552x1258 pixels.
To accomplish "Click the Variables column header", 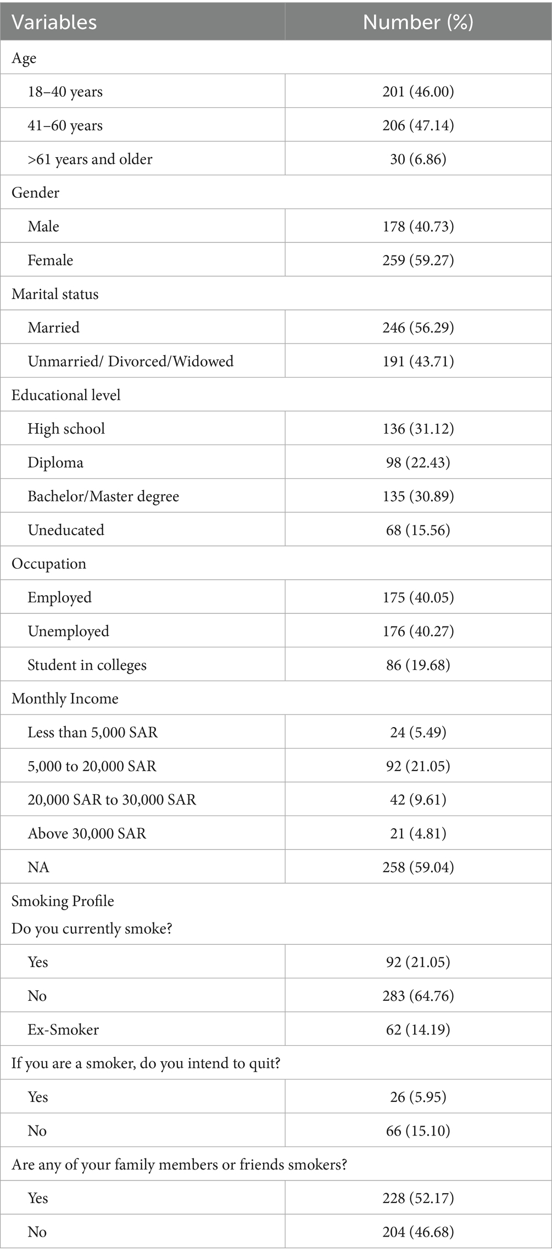I will click(x=54, y=22).
